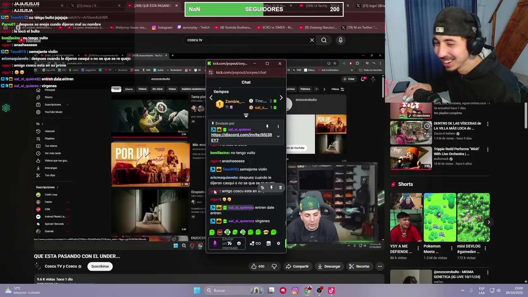528x297 pixels.
Task: Open the pinned Discord invite link in chat
Action: click(x=241, y=137)
